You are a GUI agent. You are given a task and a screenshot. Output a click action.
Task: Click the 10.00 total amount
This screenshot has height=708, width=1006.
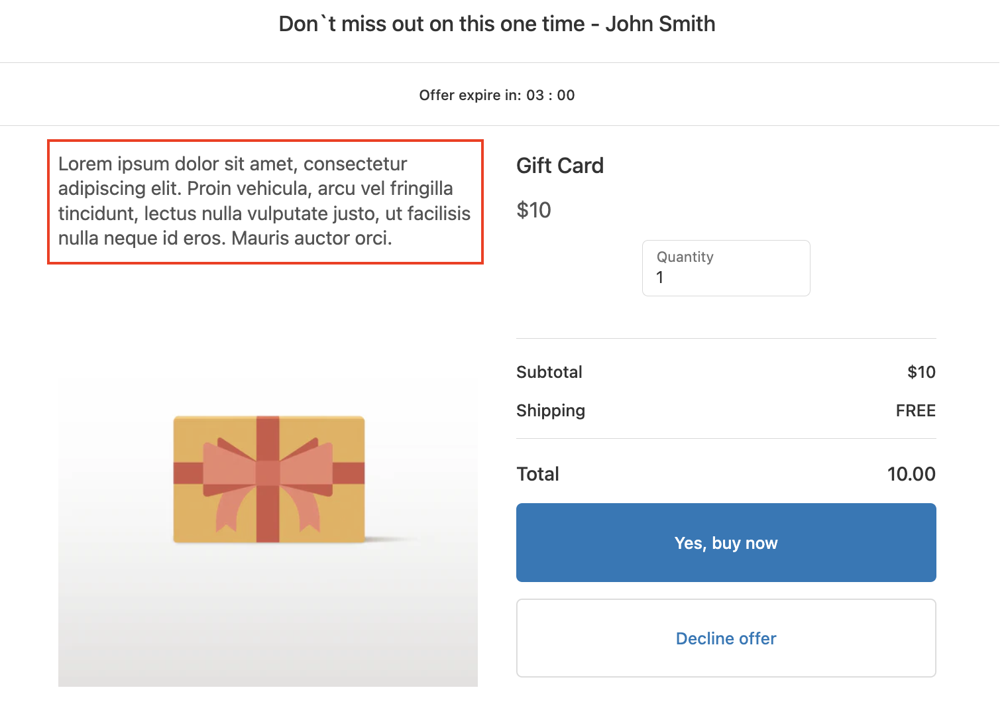pyautogui.click(x=911, y=474)
